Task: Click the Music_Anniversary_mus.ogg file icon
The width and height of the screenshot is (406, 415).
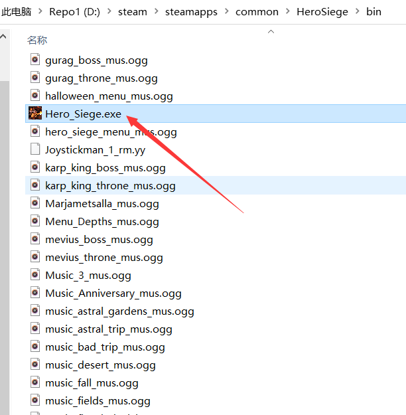Action: pos(35,292)
